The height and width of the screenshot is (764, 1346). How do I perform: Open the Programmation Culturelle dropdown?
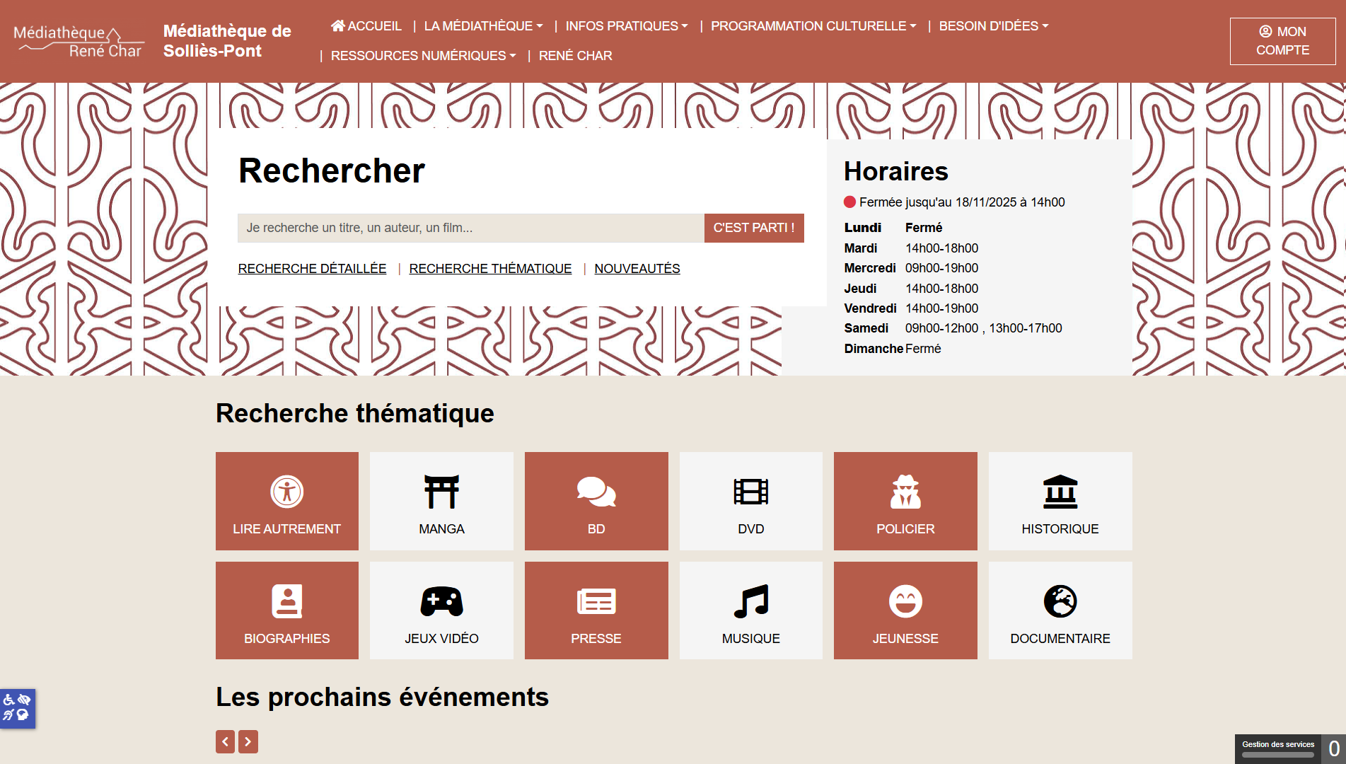(x=813, y=26)
